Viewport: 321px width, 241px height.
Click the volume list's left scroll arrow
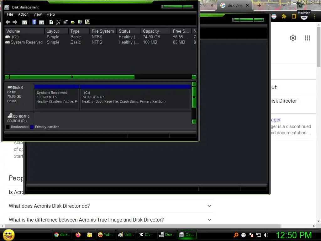tap(7, 77)
